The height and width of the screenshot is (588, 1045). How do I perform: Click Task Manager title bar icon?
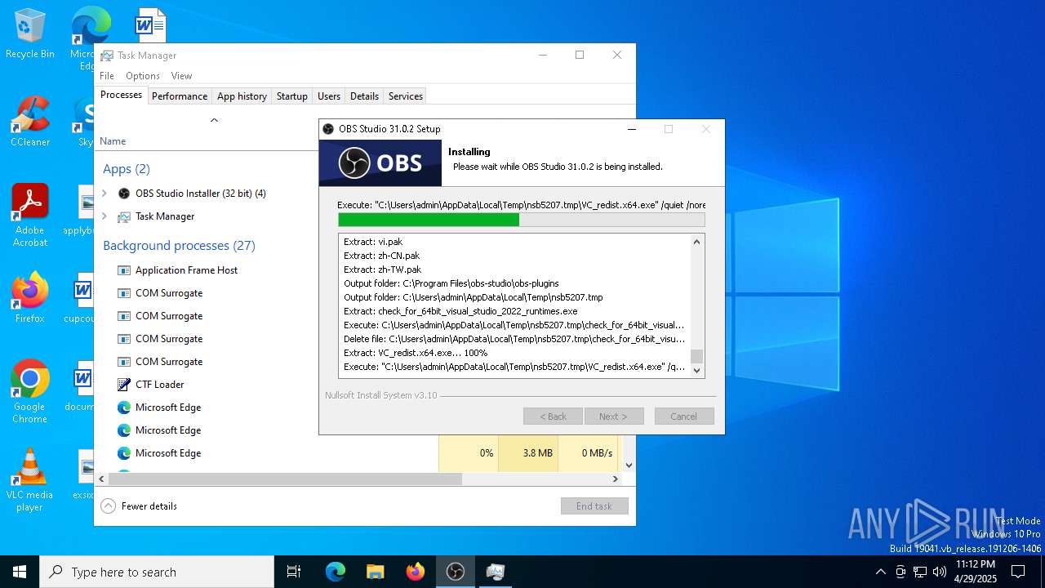107,56
